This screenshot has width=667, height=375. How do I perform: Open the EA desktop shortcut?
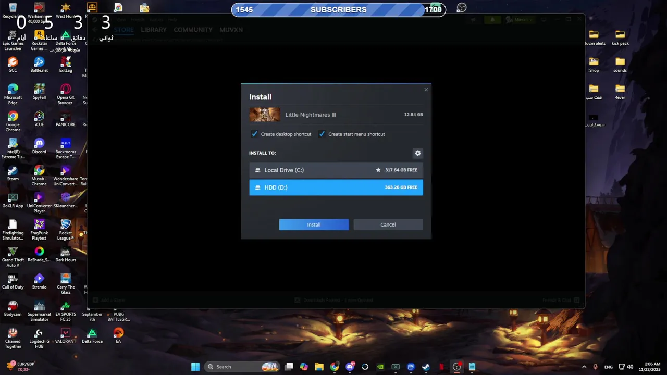click(x=118, y=335)
